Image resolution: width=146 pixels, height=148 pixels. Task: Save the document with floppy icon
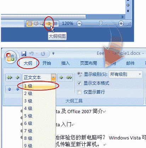click(24, 54)
